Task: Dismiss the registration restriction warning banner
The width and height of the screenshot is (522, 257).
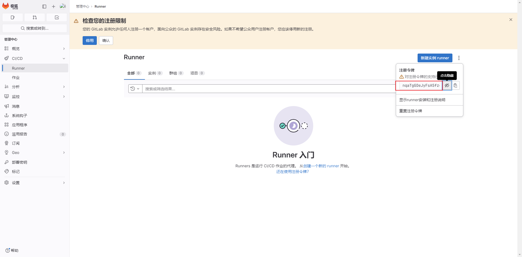Action: [511, 20]
